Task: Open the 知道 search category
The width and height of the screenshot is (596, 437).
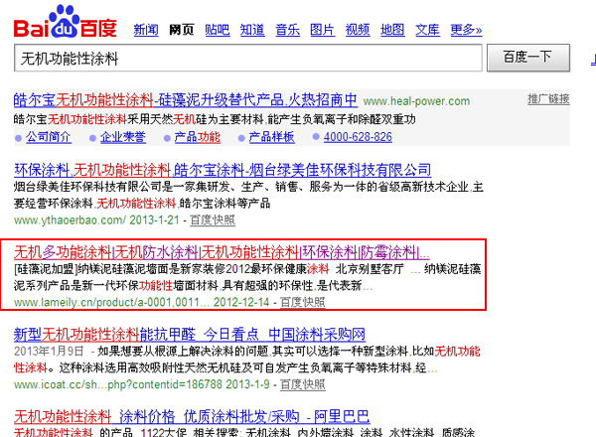Action: click(x=252, y=30)
